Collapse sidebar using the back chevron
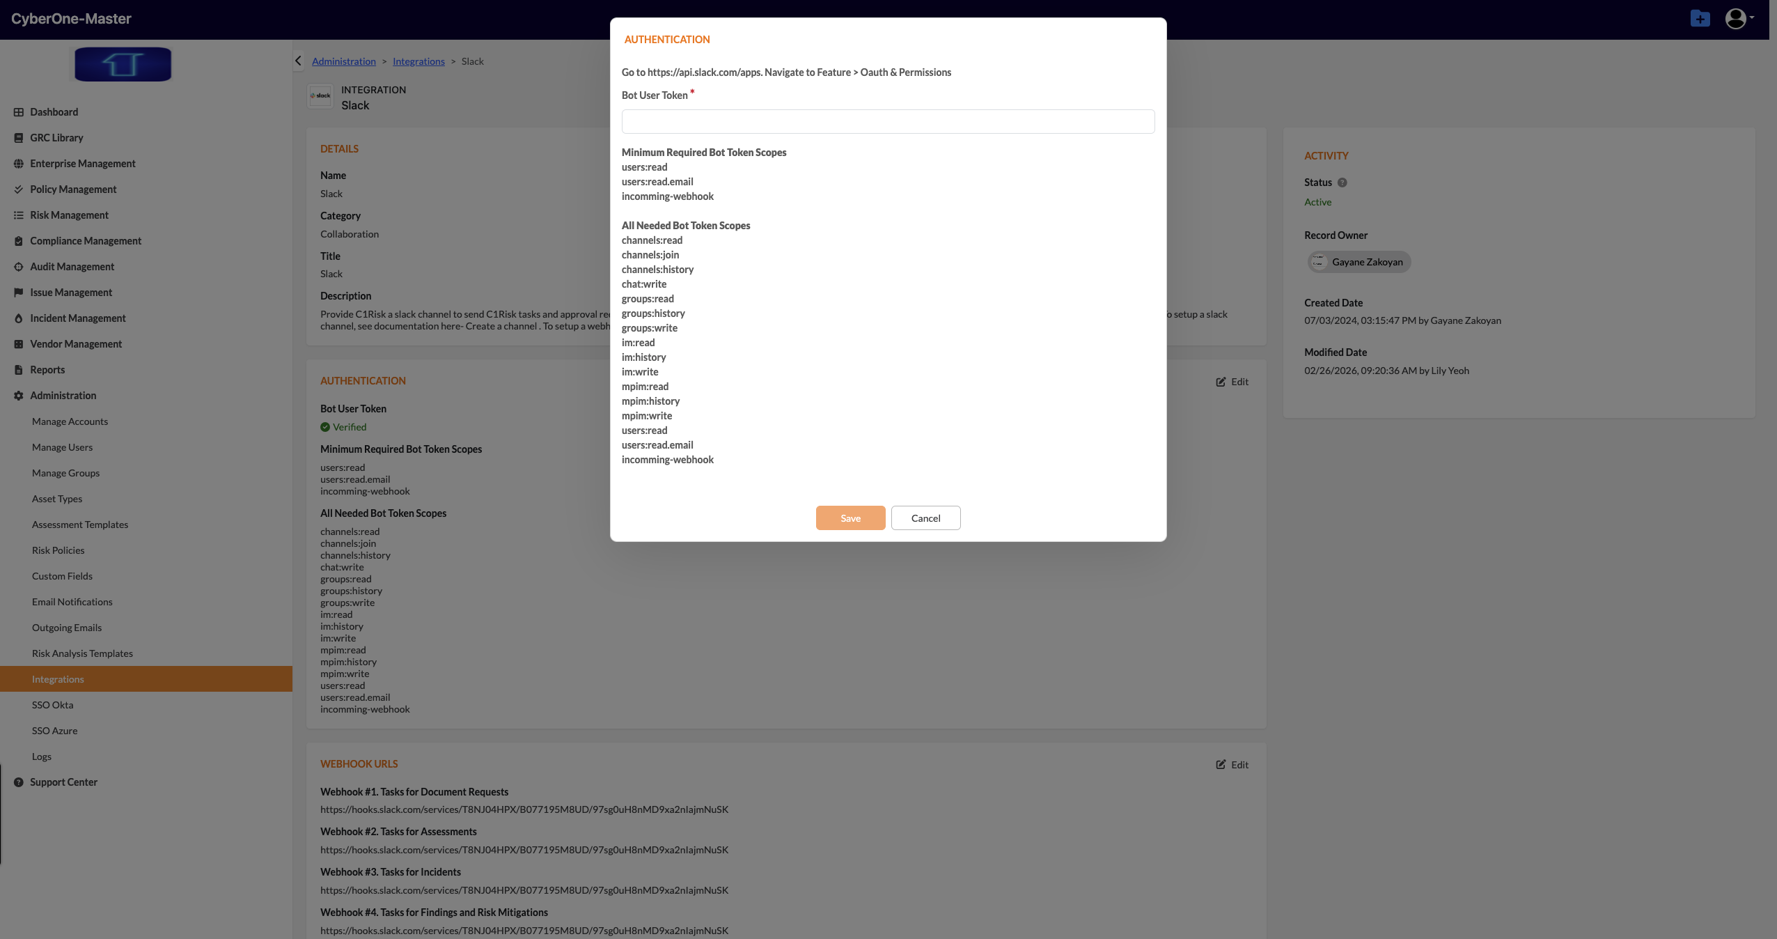 coord(299,61)
